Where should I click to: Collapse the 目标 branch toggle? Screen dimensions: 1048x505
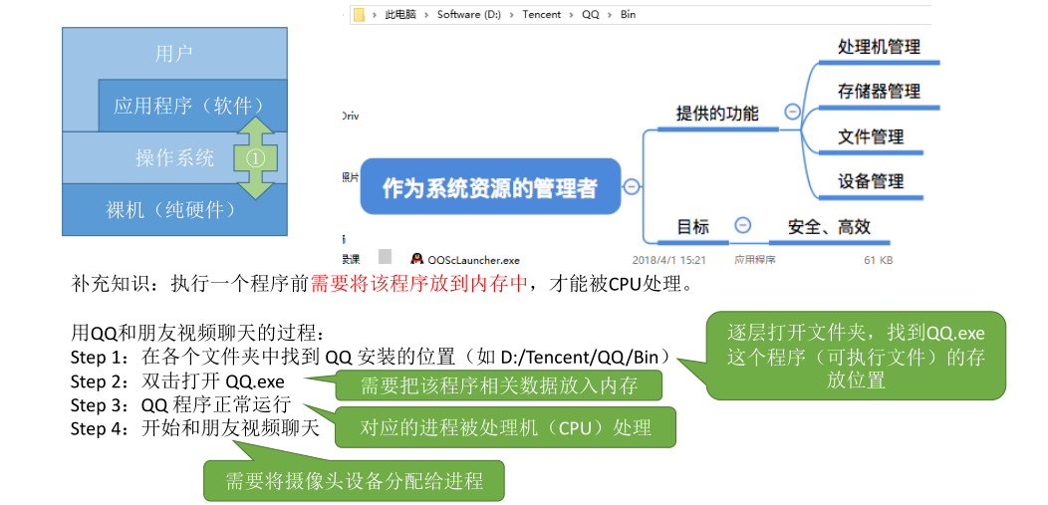[742, 225]
